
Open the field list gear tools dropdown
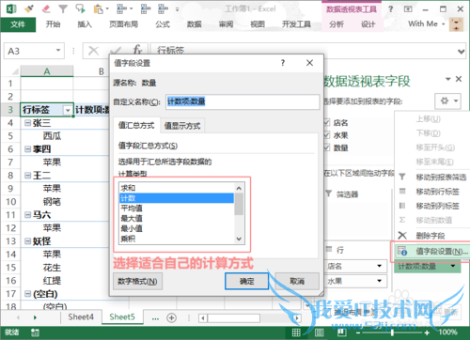(448, 101)
